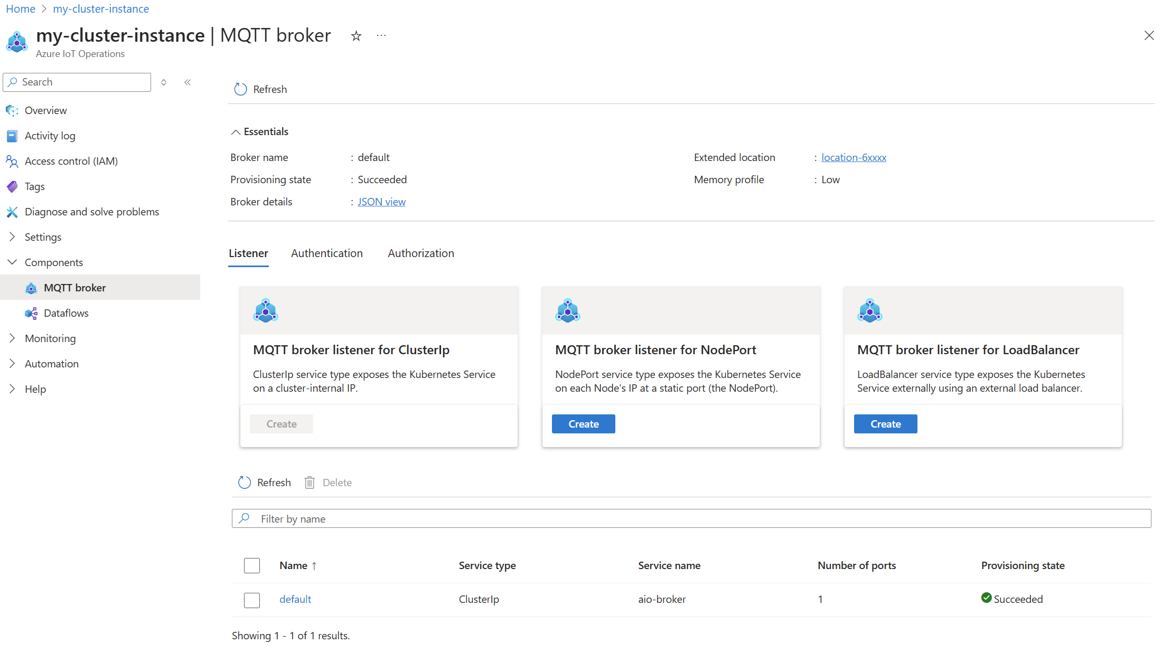
Task: Switch to the Authorization tab
Action: click(x=420, y=253)
